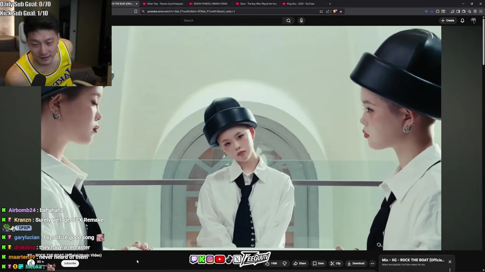The height and width of the screenshot is (272, 485).
Task: Click the Daily Sub Goal text
Action: point(25,4)
